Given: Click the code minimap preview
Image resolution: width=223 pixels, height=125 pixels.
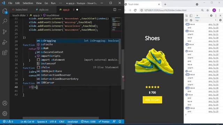Looking at the screenshot, I should click(116, 24).
